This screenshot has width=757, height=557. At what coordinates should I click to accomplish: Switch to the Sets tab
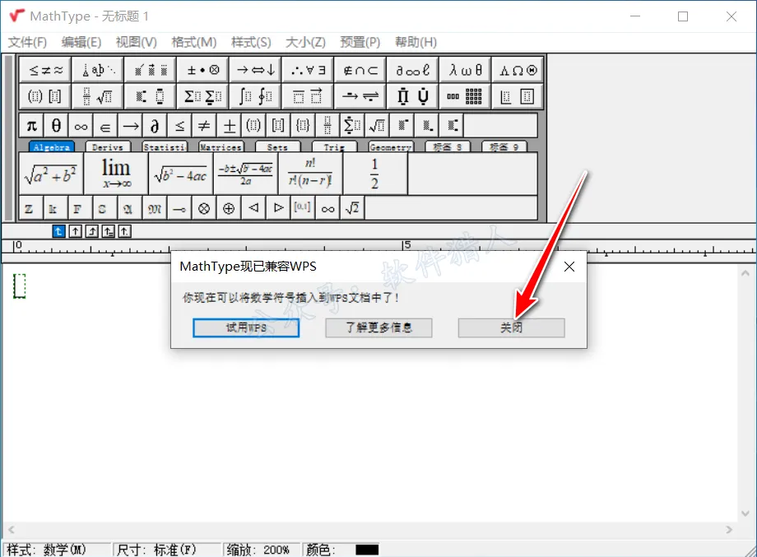277,146
